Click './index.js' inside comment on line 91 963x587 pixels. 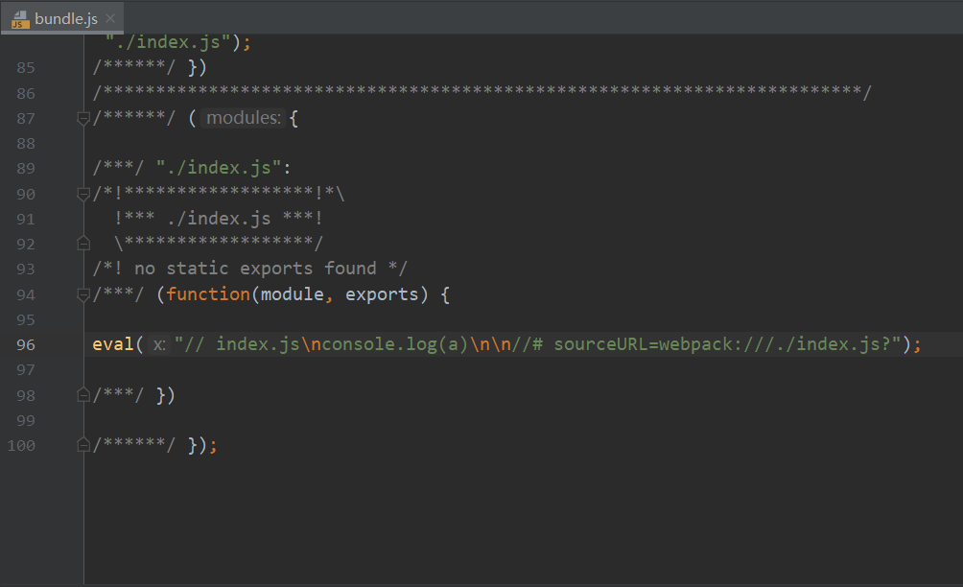click(x=219, y=218)
